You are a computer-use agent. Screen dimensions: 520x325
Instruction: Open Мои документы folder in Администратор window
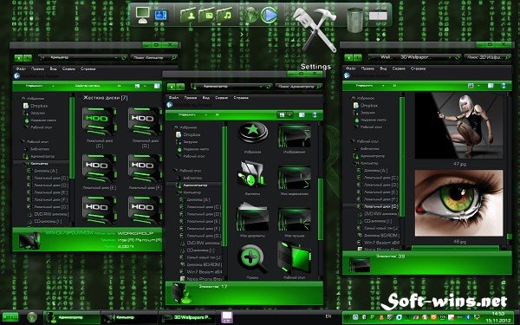252,217
